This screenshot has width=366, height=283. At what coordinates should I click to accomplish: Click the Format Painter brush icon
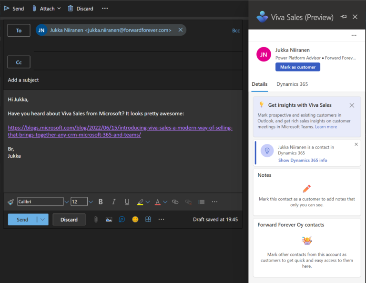coord(10,202)
